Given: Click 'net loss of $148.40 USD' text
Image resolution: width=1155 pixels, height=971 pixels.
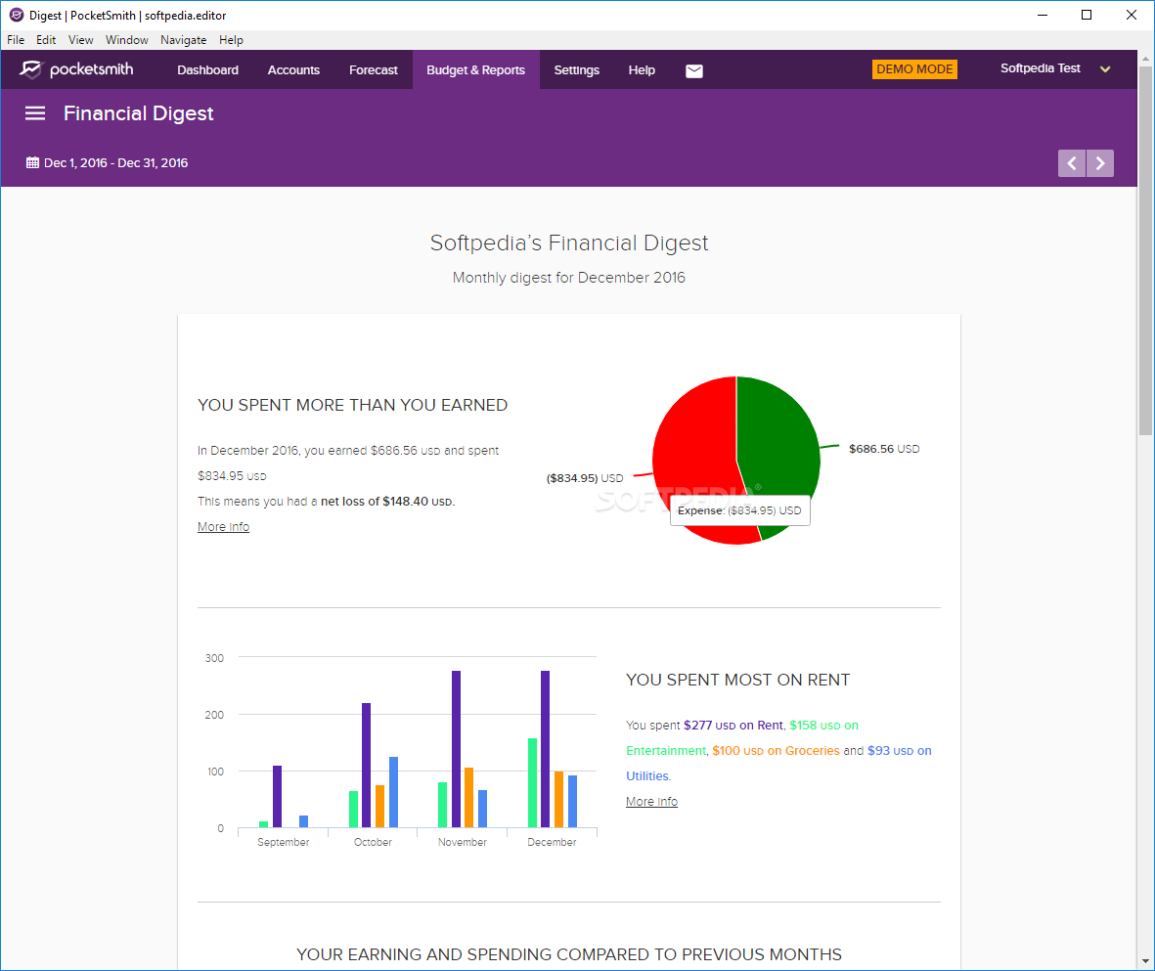Looking at the screenshot, I should [x=387, y=501].
